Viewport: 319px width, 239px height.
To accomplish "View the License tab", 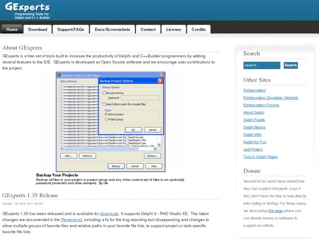I will tap(173, 29).
